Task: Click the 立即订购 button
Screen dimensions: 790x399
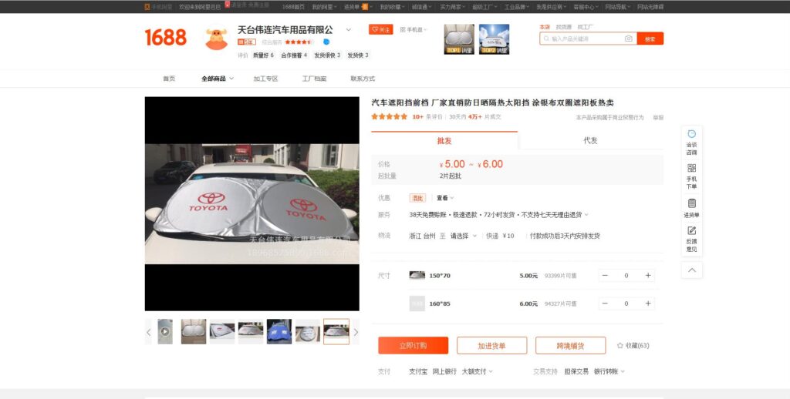Action: [414, 346]
